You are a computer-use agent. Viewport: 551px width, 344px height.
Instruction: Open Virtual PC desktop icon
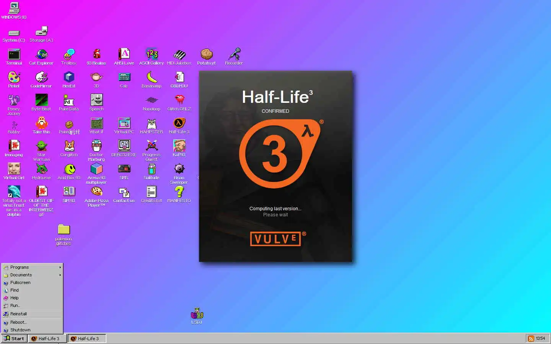(x=124, y=126)
